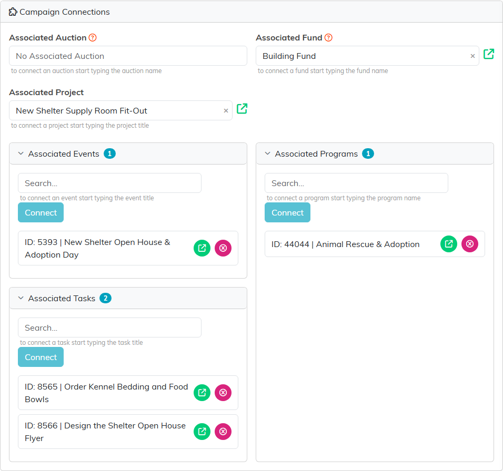Focus the programs Search field
This screenshot has height=471, width=503.
point(356,183)
